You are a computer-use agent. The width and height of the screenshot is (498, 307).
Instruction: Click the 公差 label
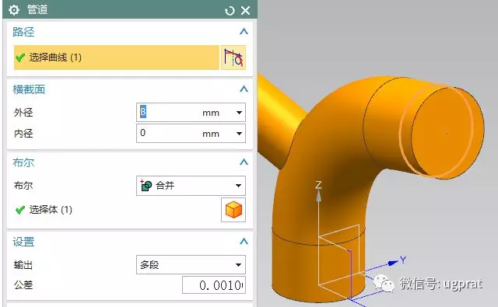(x=23, y=284)
